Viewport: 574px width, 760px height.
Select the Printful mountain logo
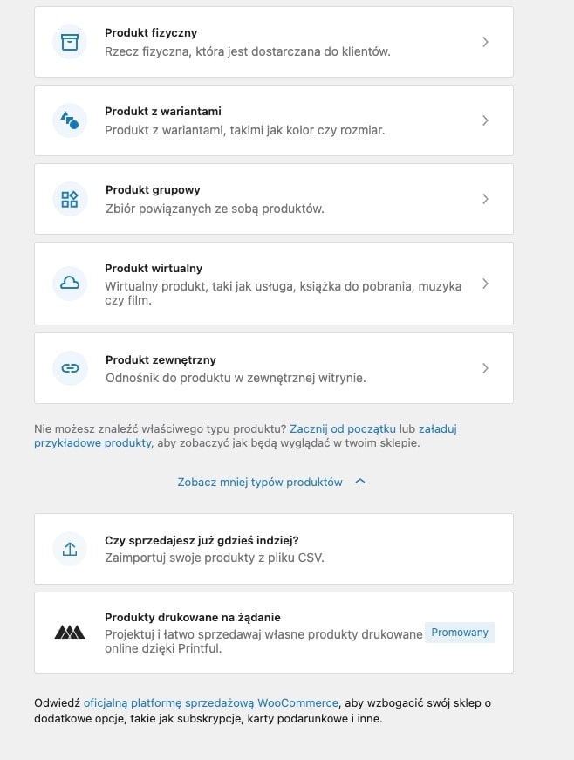(70, 633)
